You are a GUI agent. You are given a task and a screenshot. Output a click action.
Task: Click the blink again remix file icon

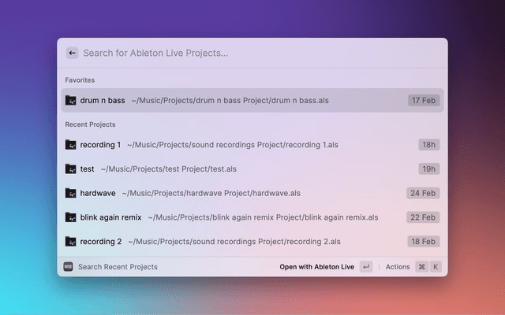(70, 217)
